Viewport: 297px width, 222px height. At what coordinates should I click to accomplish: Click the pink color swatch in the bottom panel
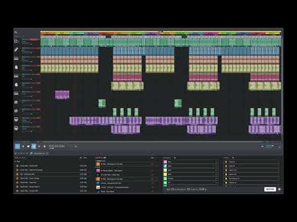(165, 162)
